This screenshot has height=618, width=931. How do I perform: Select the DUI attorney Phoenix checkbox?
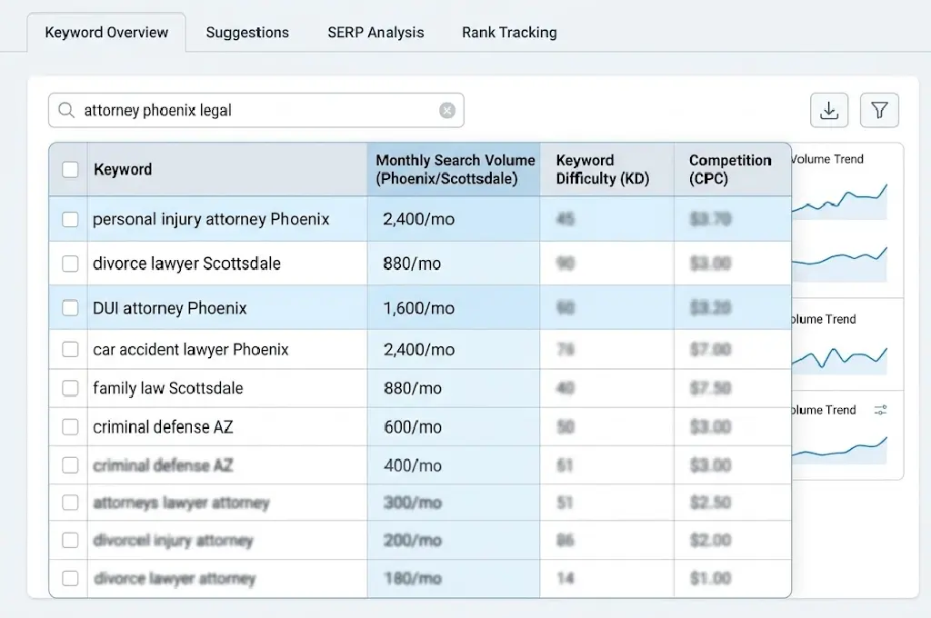(x=70, y=308)
